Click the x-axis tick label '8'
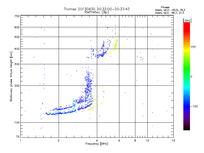 (x=135, y=141)
